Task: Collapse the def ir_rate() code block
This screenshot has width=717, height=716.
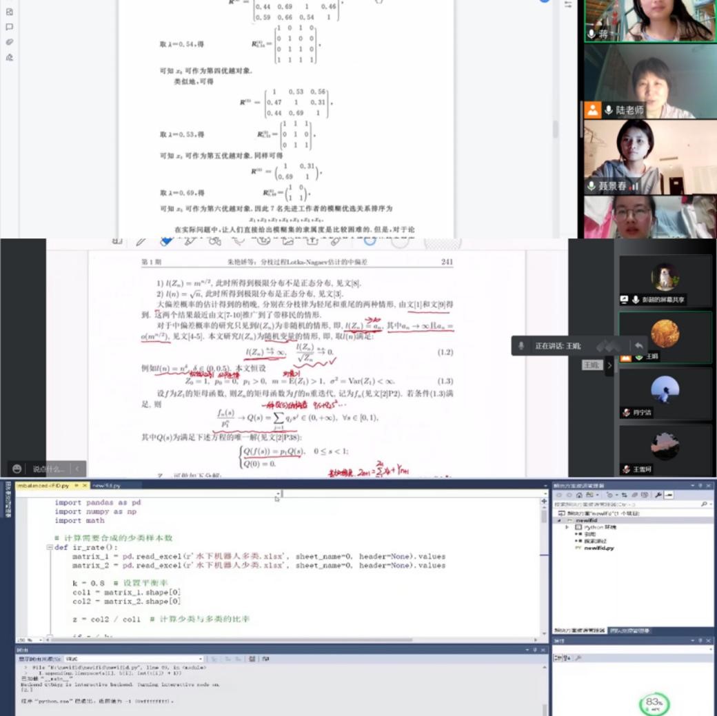Action: pyautogui.click(x=50, y=547)
